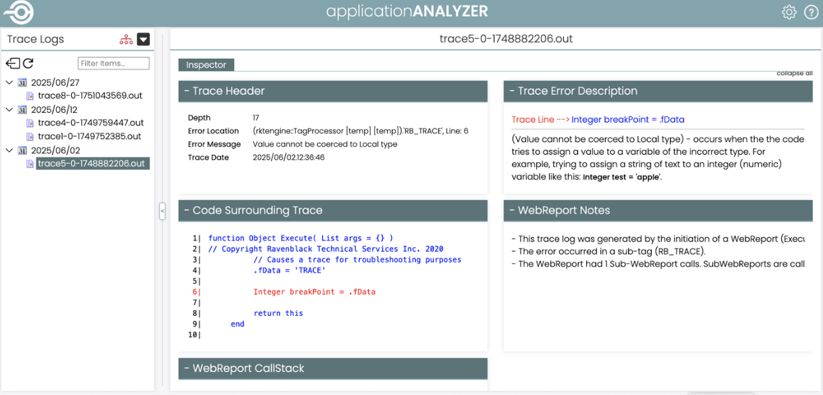Click the calendar icon beside 2025/06/27

22,83
